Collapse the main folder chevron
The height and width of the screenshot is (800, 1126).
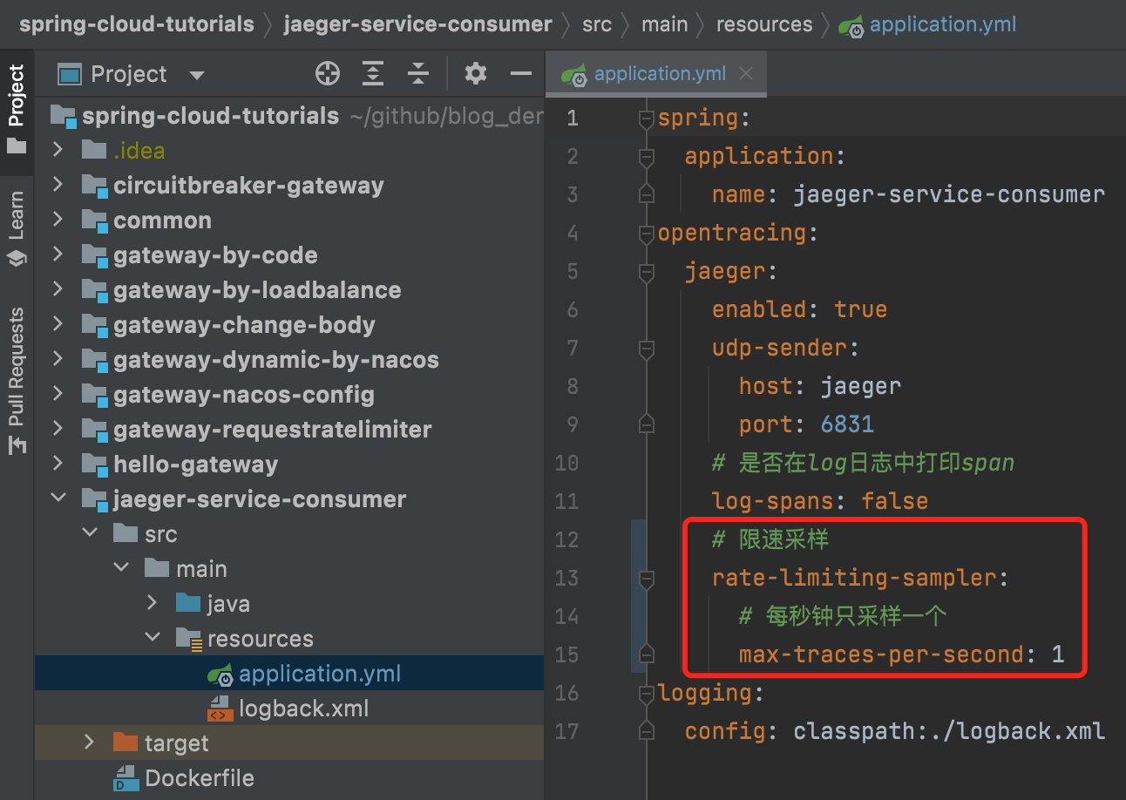[121, 568]
